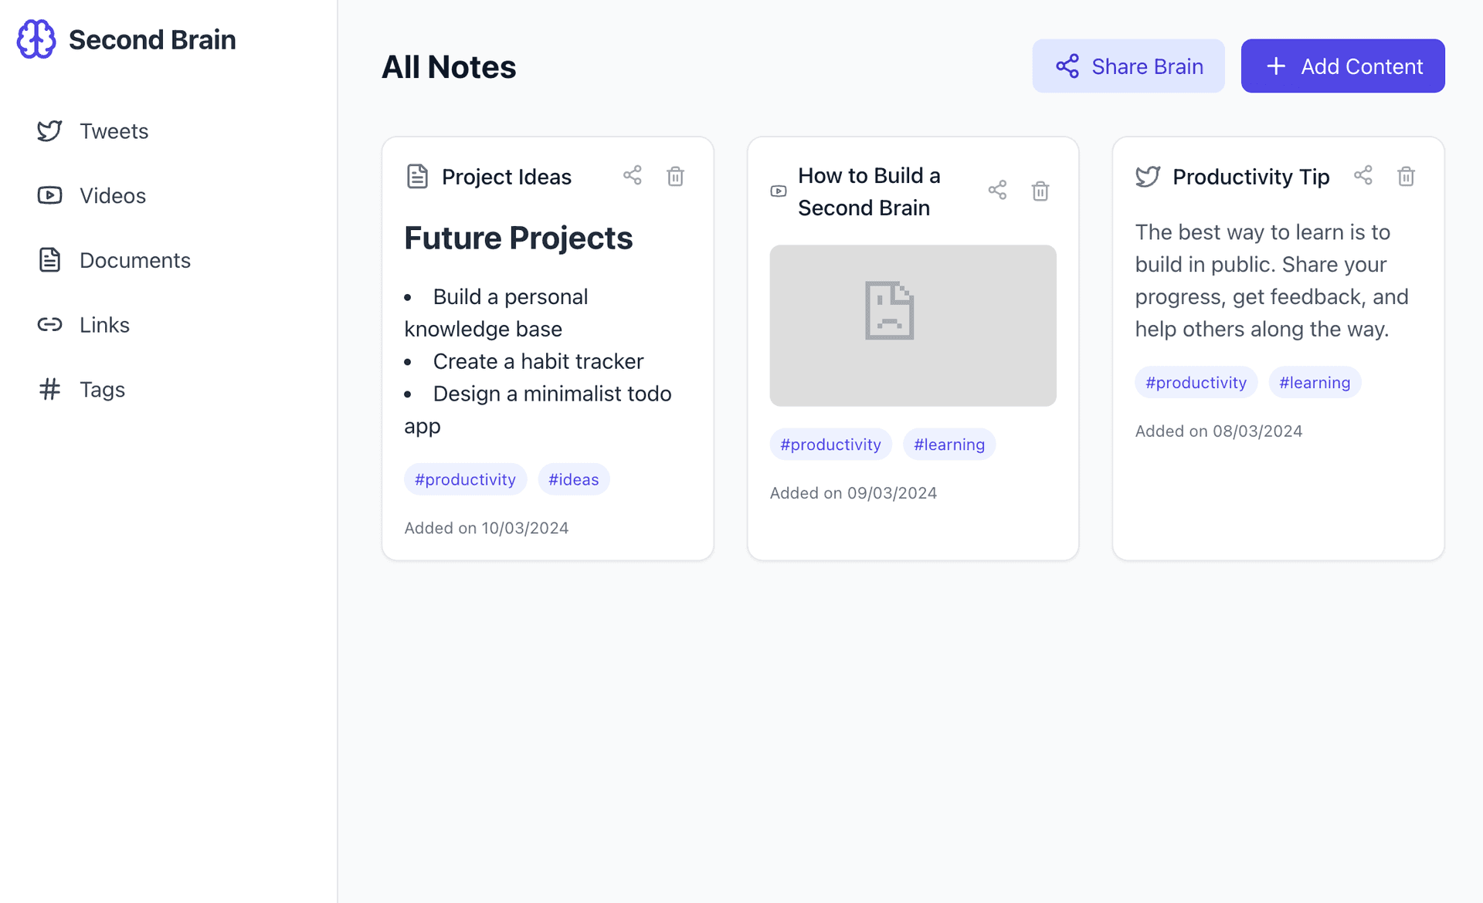This screenshot has width=1483, height=903.
Task: Click the Share Brain button
Action: pos(1128,66)
